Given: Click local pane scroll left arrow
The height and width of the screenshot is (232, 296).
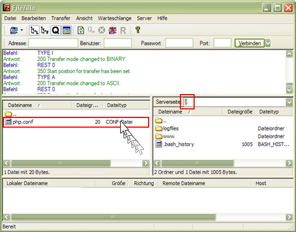Looking at the screenshot, I should pos(6,163).
